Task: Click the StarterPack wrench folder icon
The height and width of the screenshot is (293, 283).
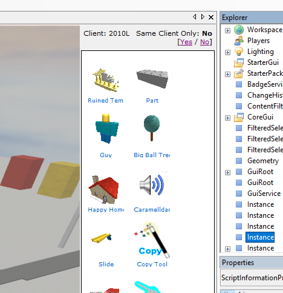Action: click(239, 73)
